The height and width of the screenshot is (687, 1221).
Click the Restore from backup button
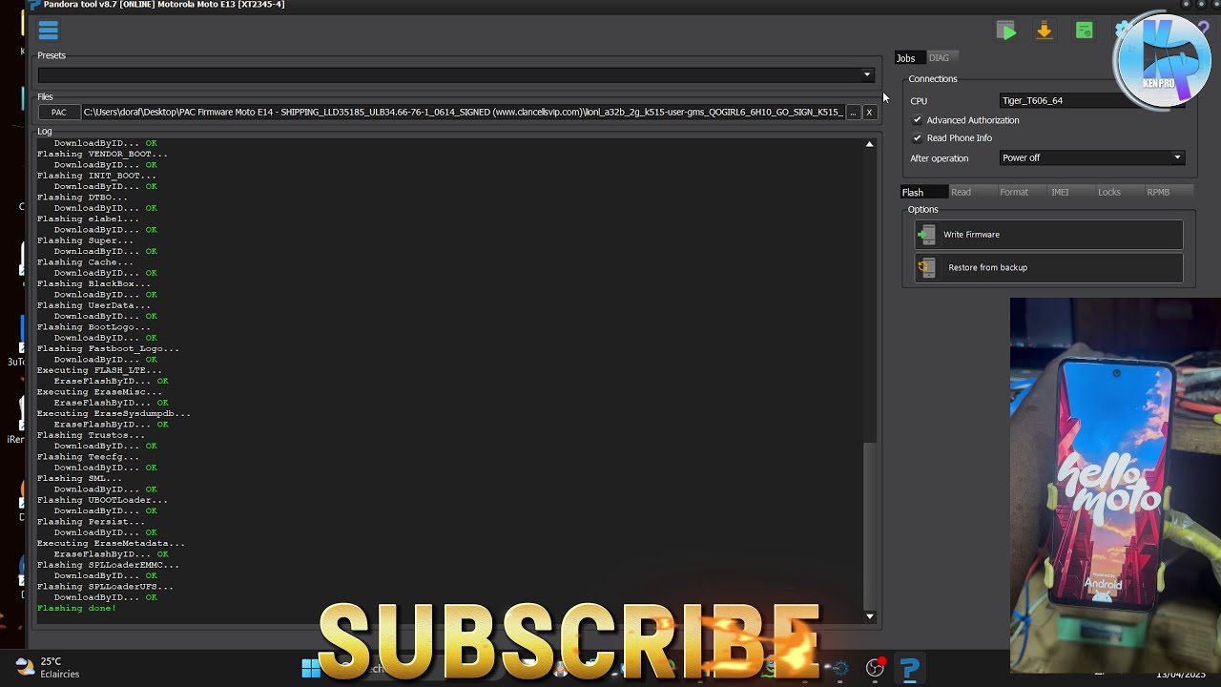click(1048, 268)
